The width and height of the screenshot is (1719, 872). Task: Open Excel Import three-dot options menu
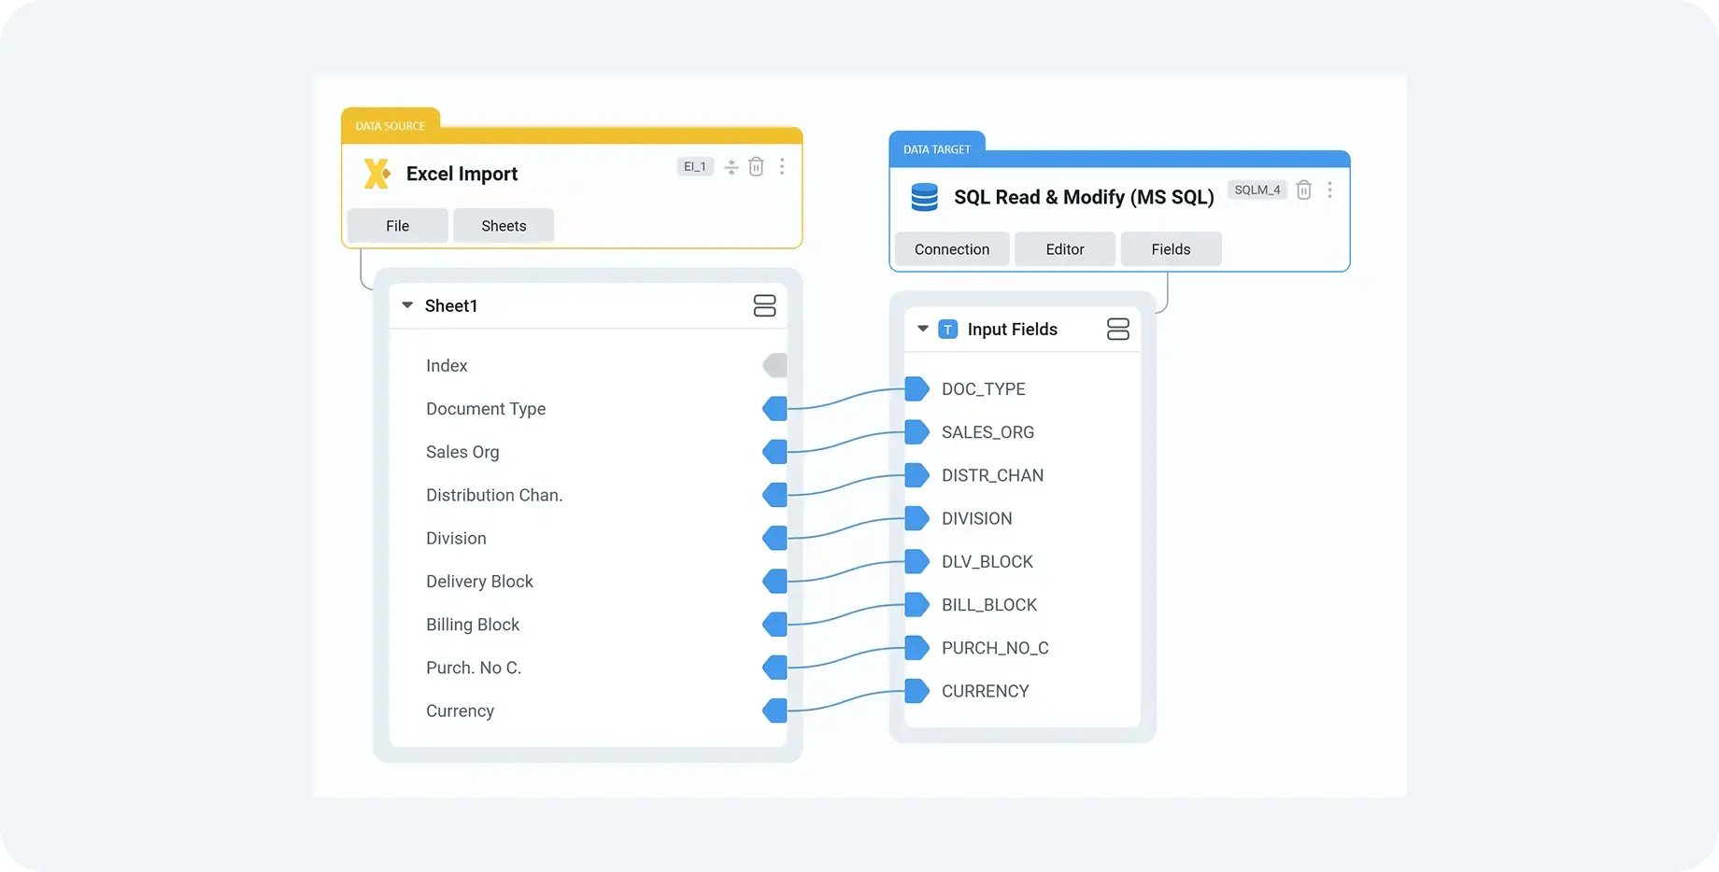782,167
